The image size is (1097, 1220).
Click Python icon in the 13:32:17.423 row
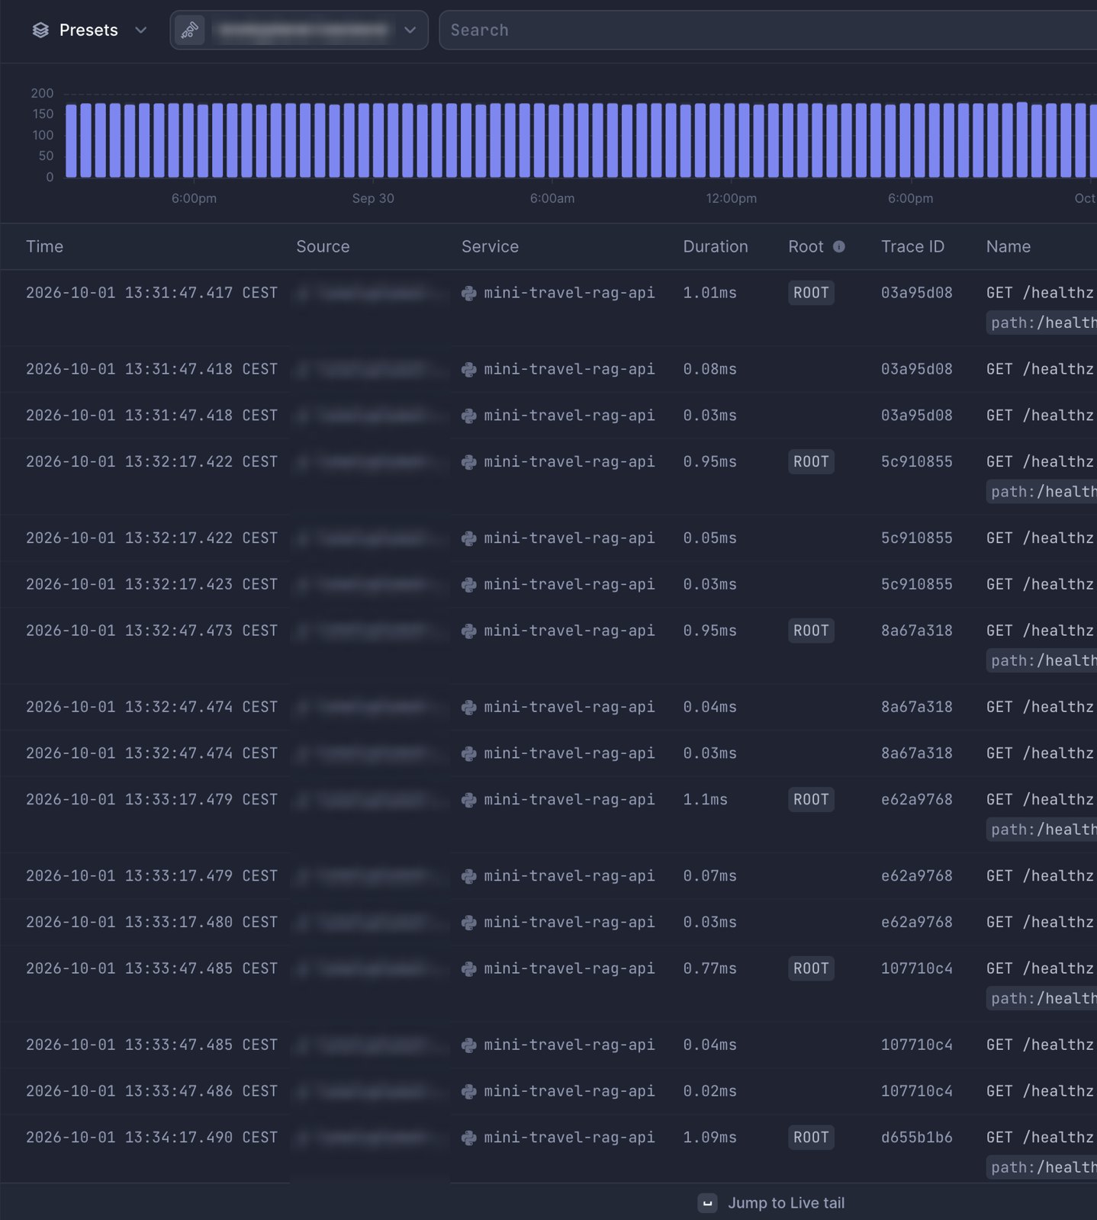coord(469,585)
